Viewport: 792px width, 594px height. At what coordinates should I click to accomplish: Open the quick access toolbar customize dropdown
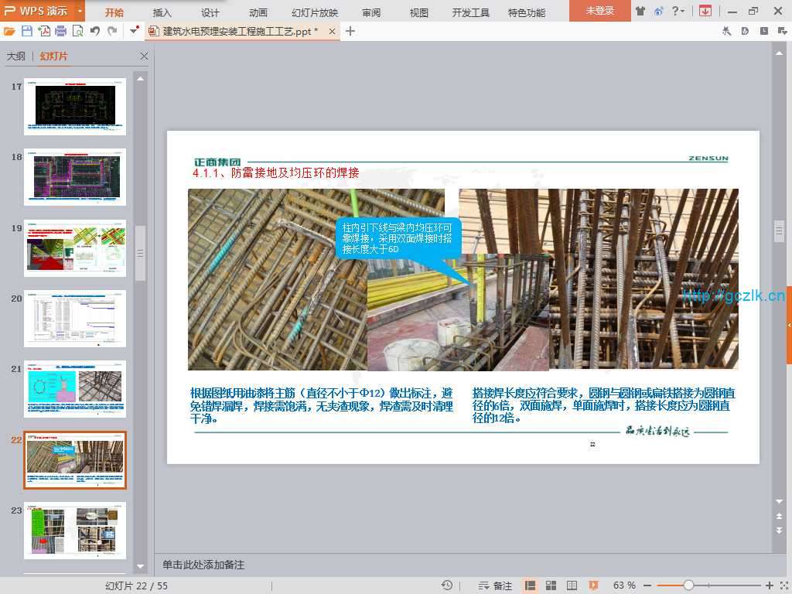135,31
